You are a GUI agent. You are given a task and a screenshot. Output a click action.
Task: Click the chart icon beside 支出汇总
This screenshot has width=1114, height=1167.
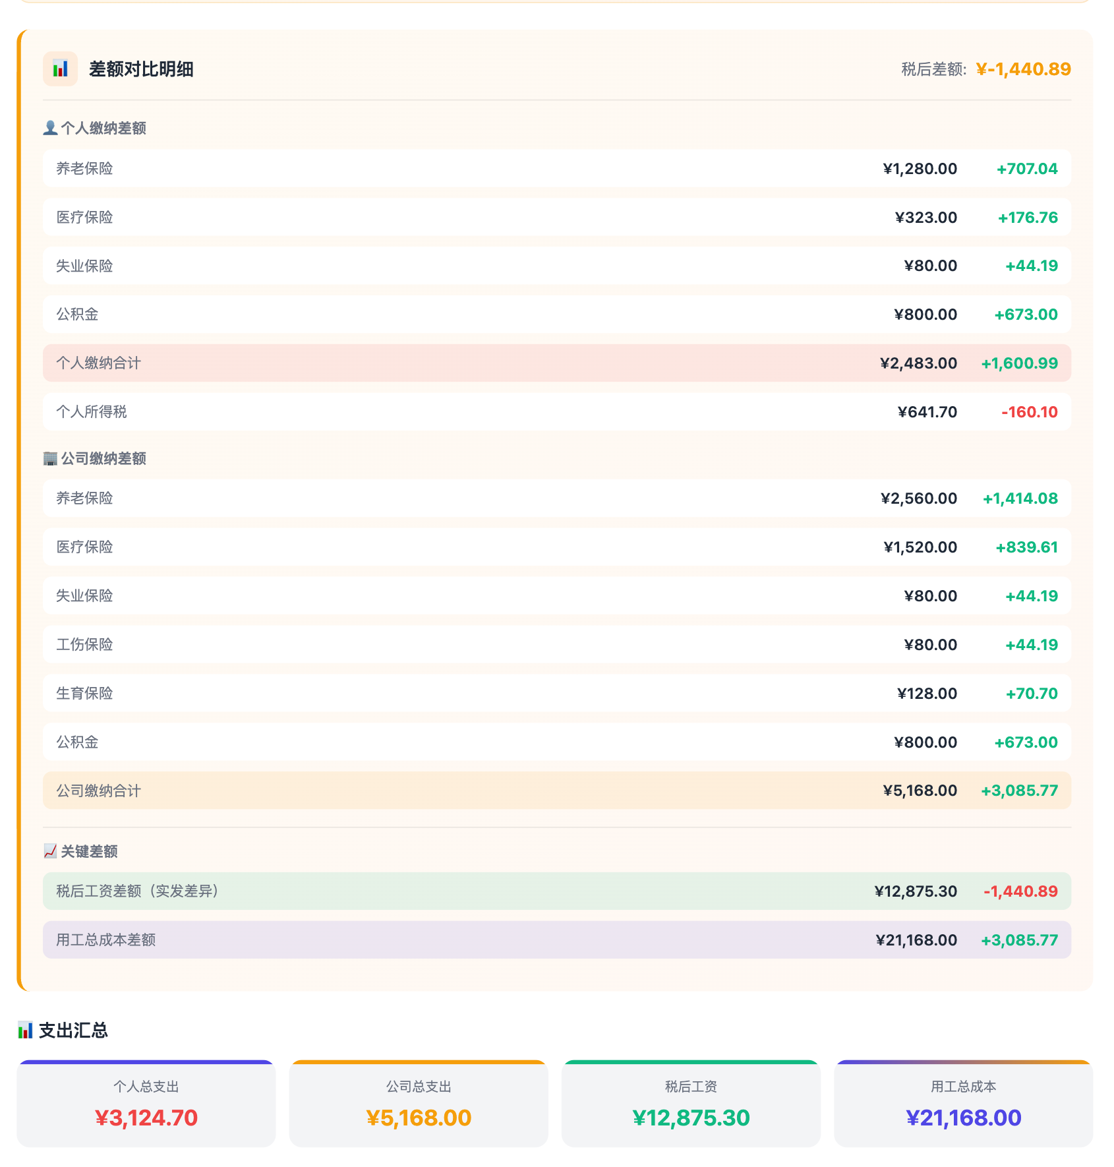[x=25, y=1030]
